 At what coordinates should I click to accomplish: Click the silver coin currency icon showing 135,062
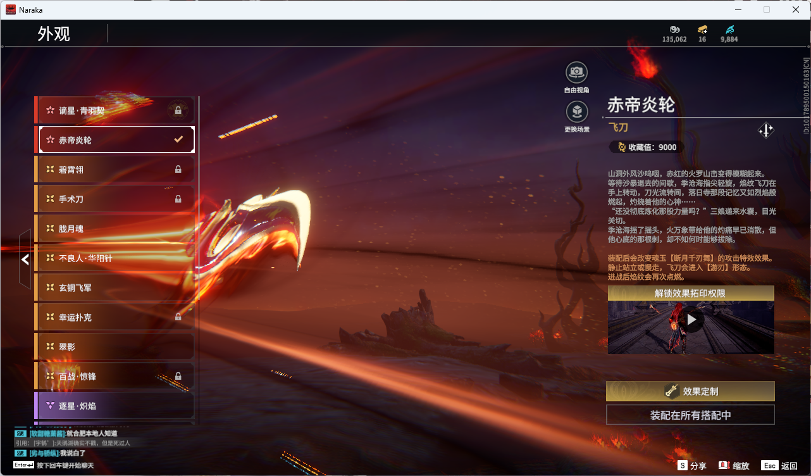click(x=674, y=29)
